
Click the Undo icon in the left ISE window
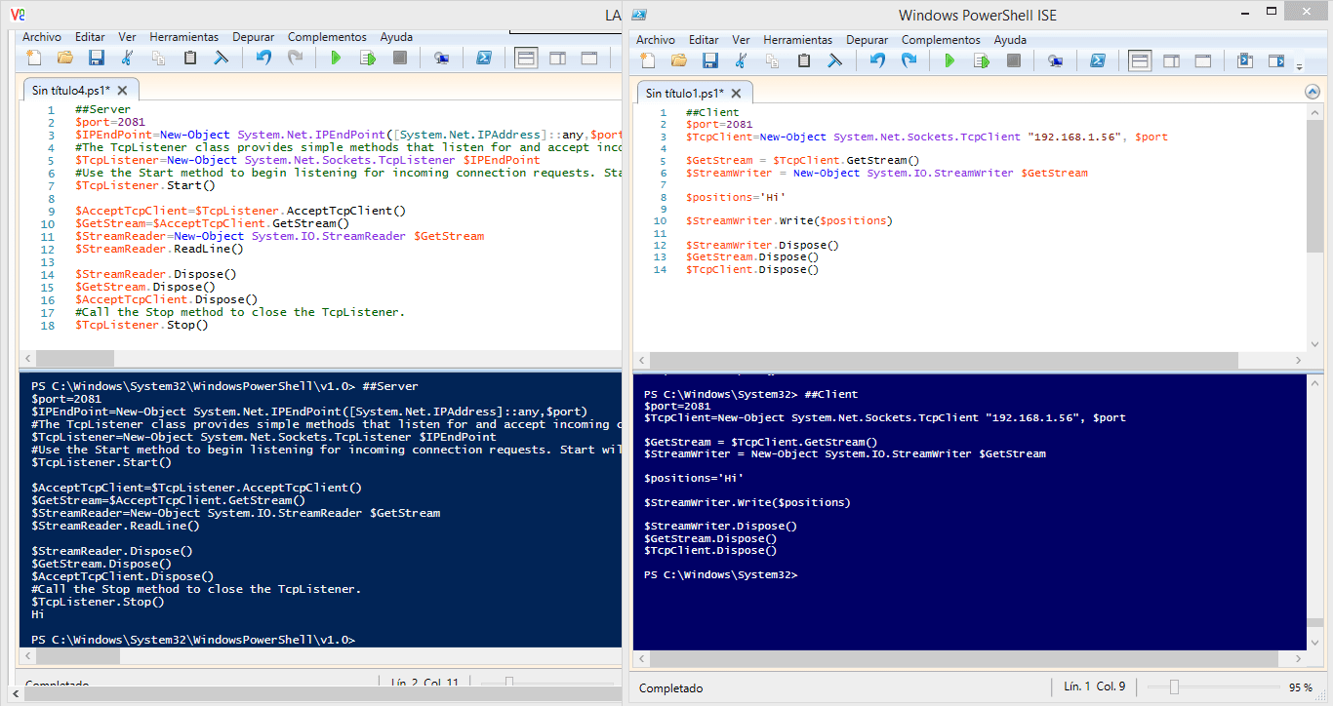point(263,58)
